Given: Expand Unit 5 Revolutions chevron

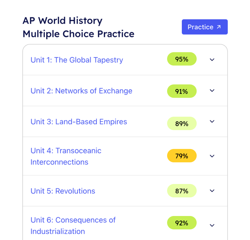Looking at the screenshot, I should click(212, 191).
